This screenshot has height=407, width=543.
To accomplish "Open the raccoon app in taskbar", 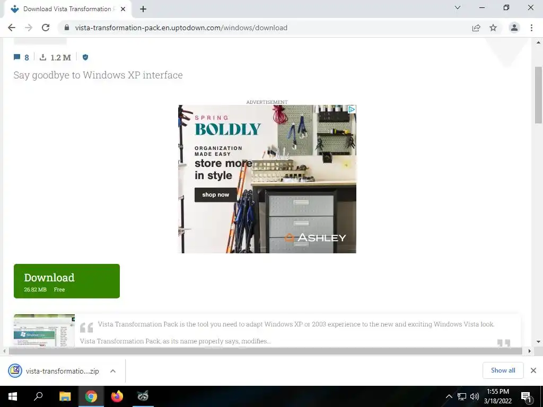I will pos(143,396).
